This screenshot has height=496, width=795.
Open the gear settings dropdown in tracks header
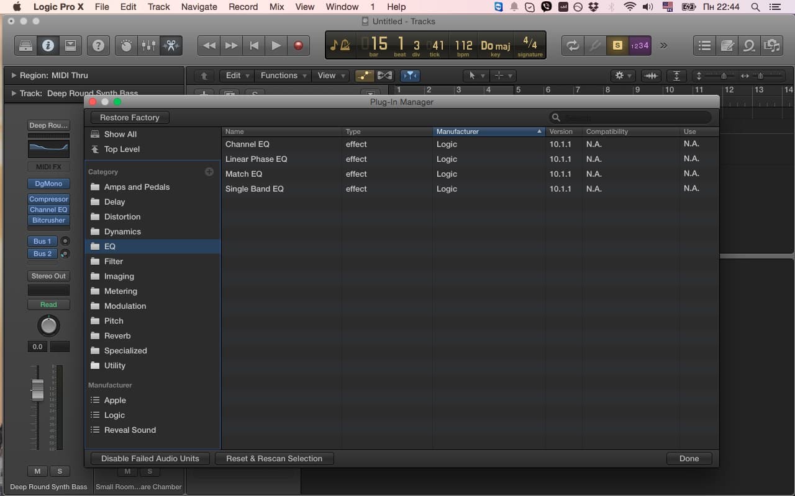point(622,76)
